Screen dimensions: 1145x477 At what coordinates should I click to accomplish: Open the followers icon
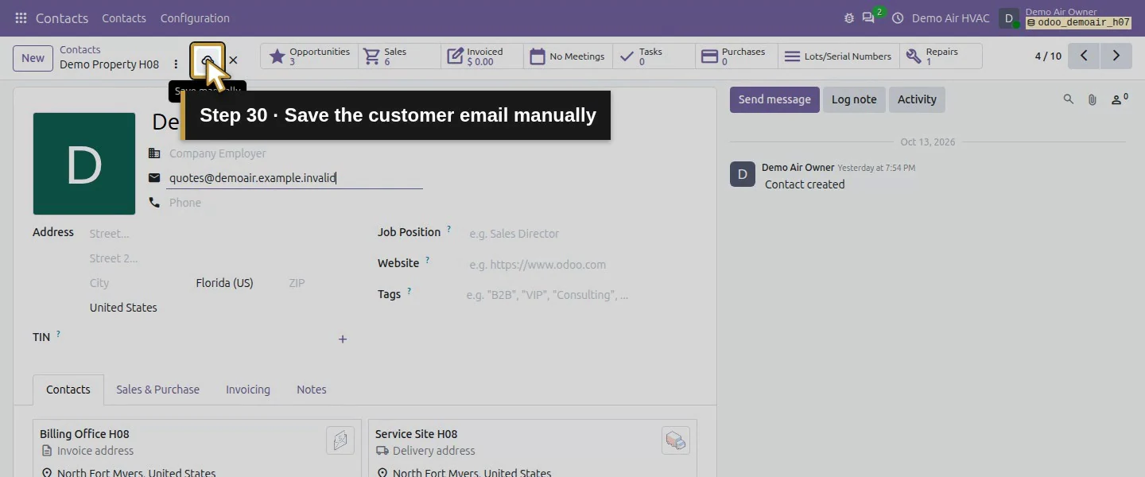click(1120, 99)
